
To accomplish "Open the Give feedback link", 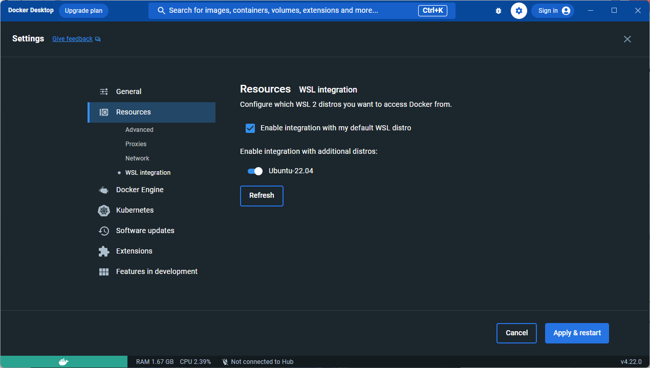I will point(73,39).
